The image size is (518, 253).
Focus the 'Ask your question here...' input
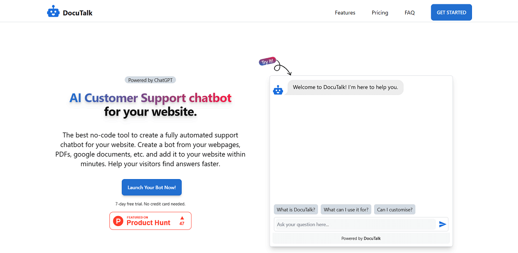point(355,224)
